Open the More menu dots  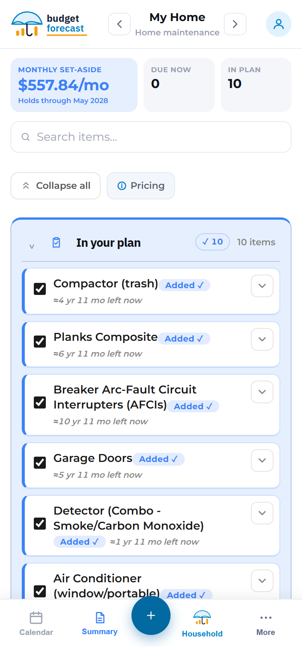(x=266, y=618)
